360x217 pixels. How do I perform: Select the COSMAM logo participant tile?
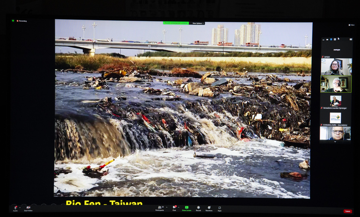[335, 119]
